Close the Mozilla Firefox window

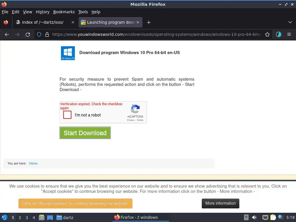tap(292, 4)
